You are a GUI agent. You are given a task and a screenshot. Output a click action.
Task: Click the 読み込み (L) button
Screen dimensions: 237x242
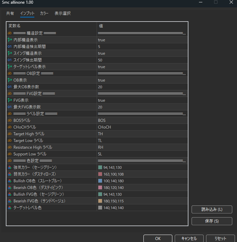(212, 209)
